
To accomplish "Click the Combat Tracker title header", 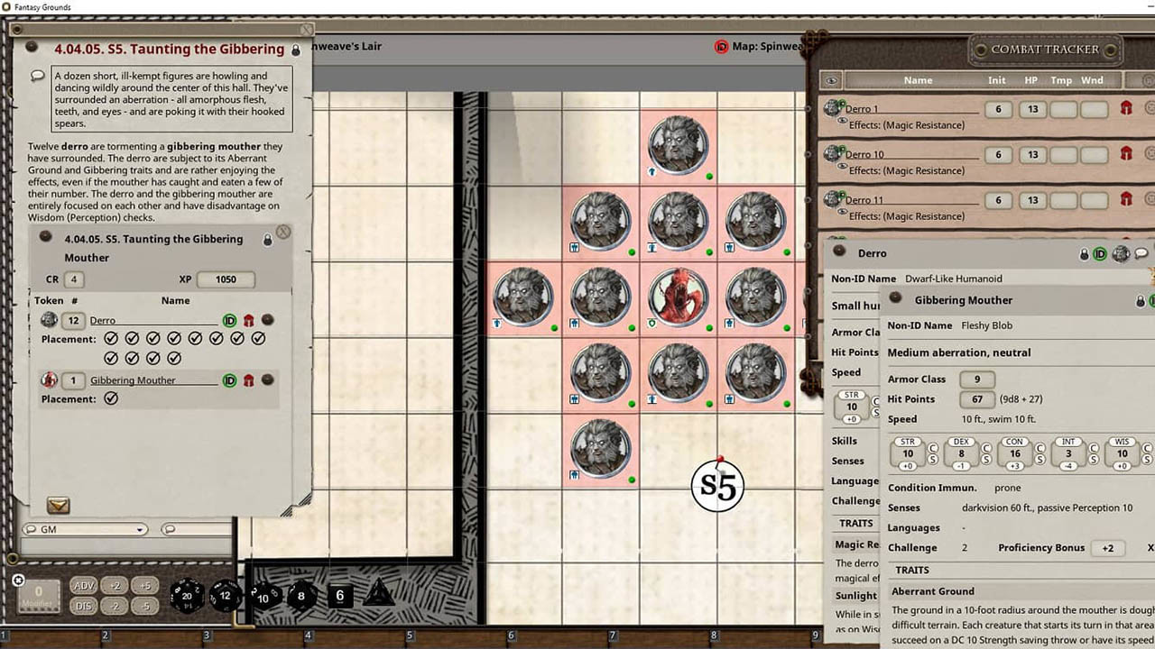I will tap(1047, 50).
